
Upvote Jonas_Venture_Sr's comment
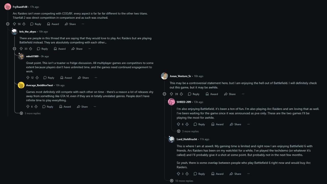[x=171, y=94]
